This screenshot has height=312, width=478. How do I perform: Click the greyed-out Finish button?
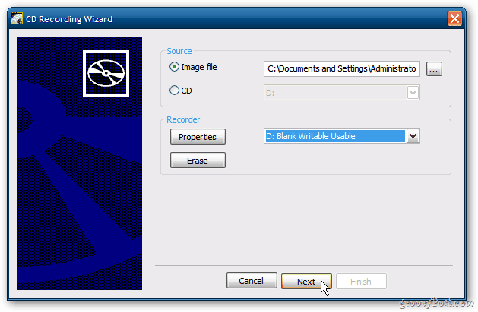point(361,281)
